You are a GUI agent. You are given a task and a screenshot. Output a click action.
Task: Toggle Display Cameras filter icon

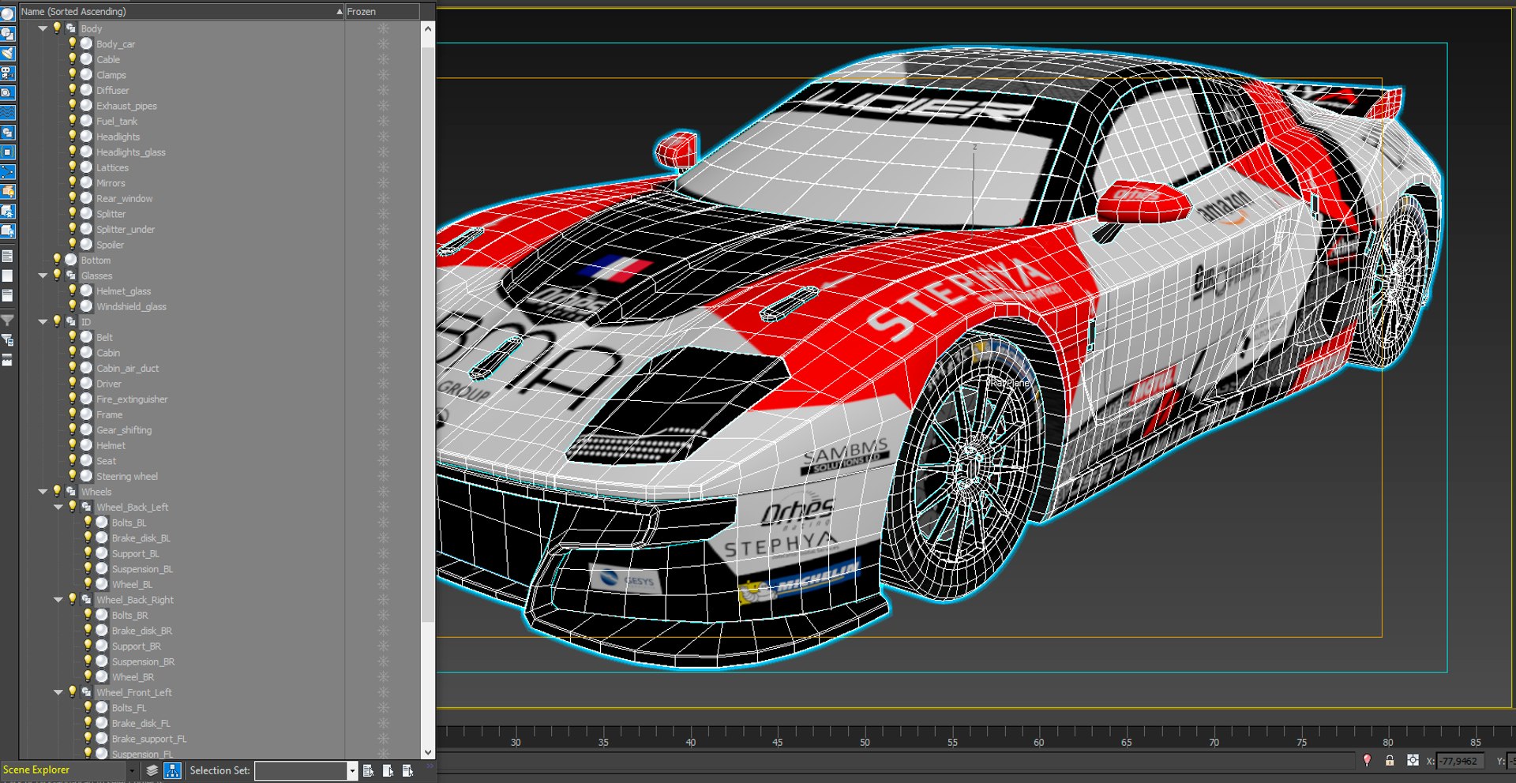tap(7, 73)
